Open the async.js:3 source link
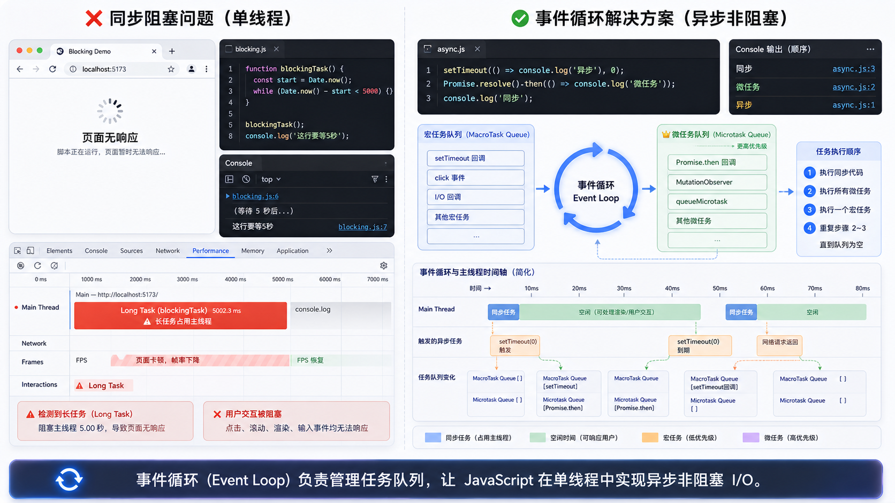 pos(853,69)
